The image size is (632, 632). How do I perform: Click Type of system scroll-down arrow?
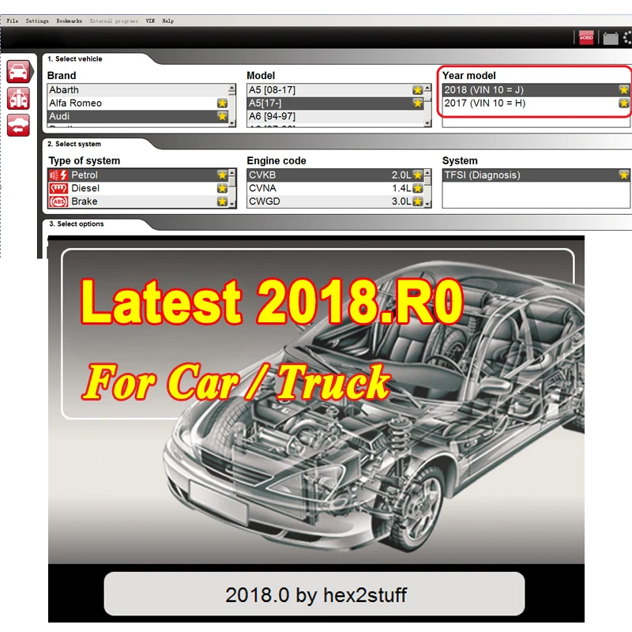[231, 204]
